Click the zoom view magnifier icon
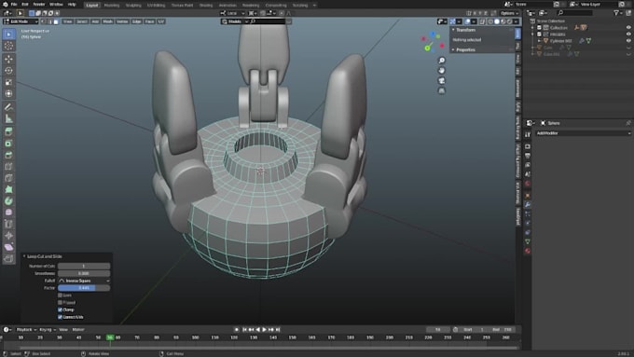This screenshot has width=634, height=357. tap(442, 61)
